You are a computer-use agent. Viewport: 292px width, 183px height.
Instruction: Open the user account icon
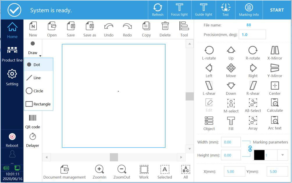12,154
